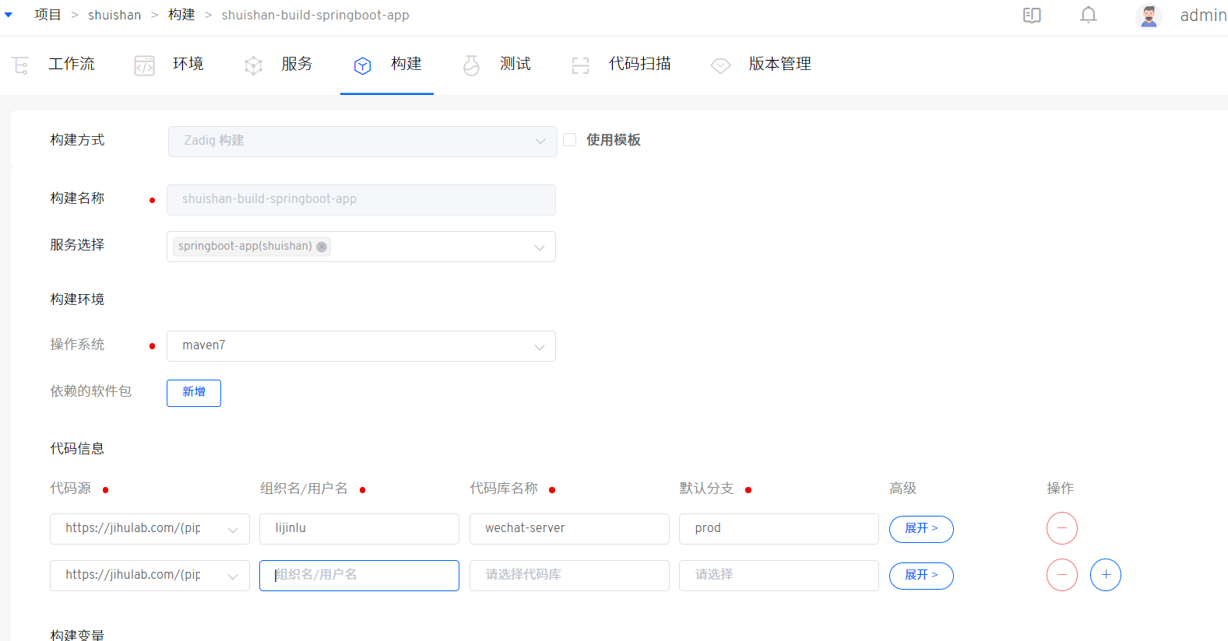Switch to the 版本管理 tab
Viewport: 1228px width, 641px height.
tap(780, 65)
